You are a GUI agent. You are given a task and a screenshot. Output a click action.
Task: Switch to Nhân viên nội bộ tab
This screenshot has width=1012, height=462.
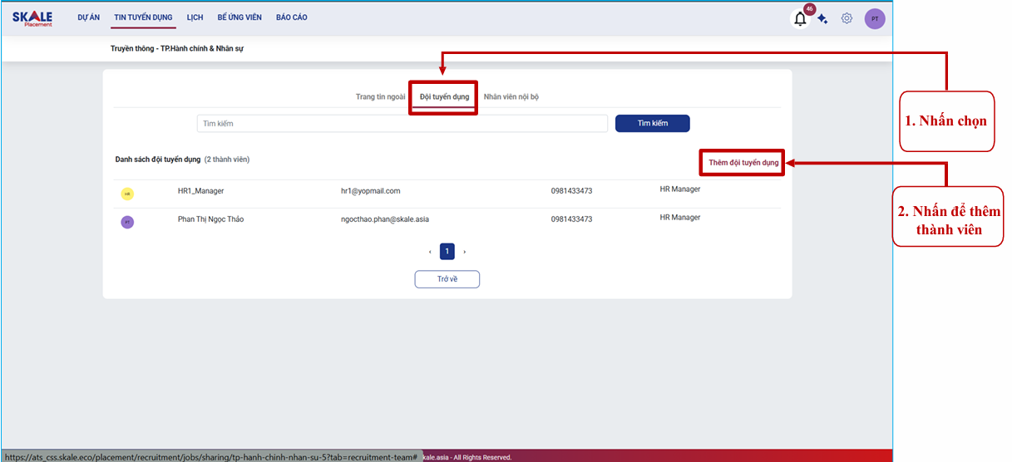coord(511,97)
